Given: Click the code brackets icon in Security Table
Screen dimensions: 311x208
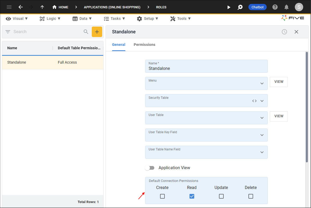Looking at the screenshot, I should pyautogui.click(x=254, y=101).
